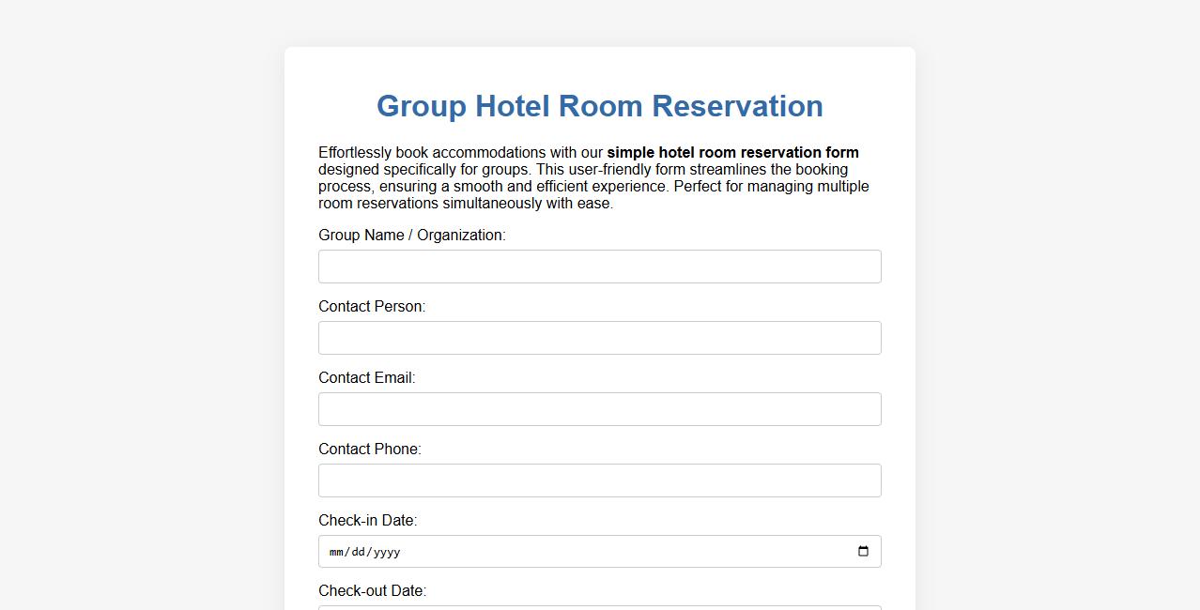Click inside the Contact Email field

[599, 409]
